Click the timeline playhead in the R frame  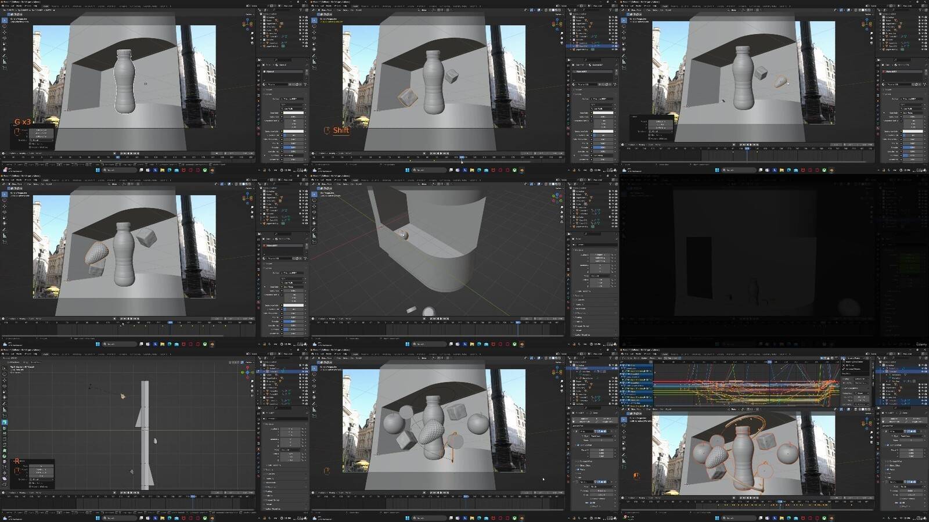193,496
